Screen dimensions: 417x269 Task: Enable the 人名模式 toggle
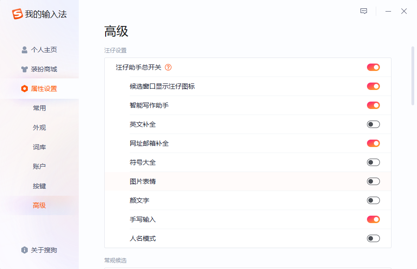(x=373, y=238)
